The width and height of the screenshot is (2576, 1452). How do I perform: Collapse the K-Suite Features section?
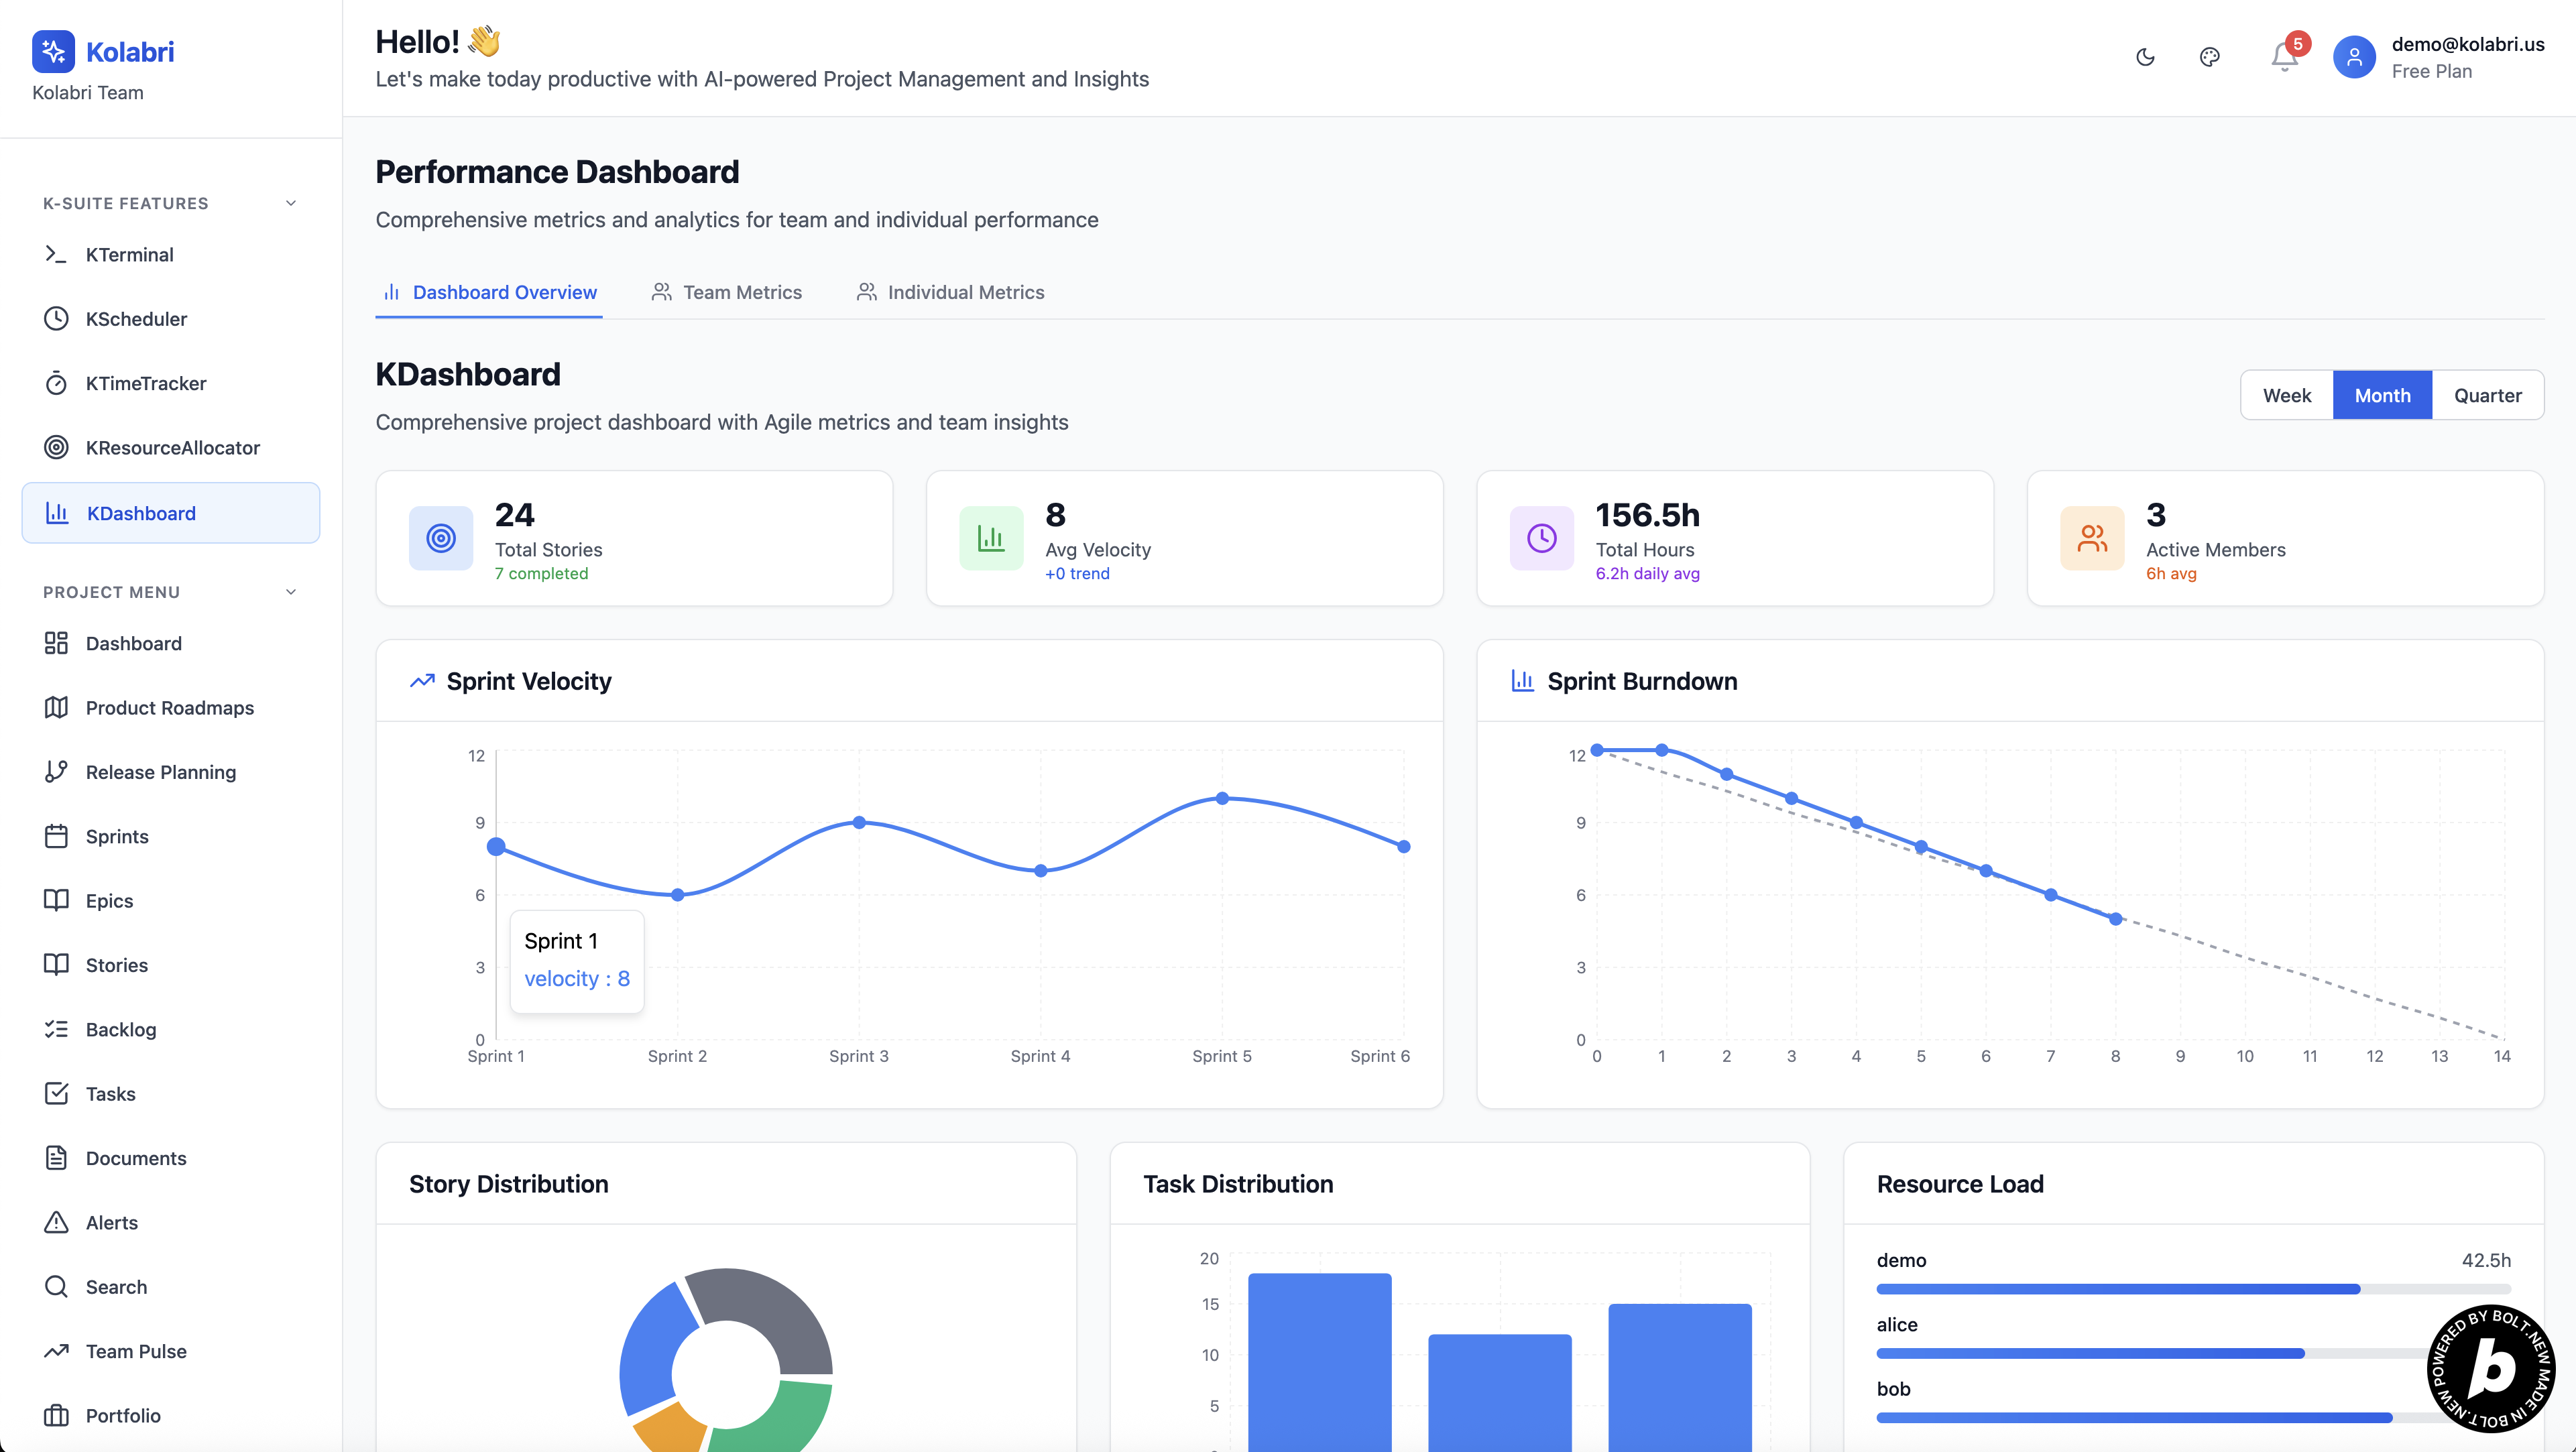click(291, 203)
